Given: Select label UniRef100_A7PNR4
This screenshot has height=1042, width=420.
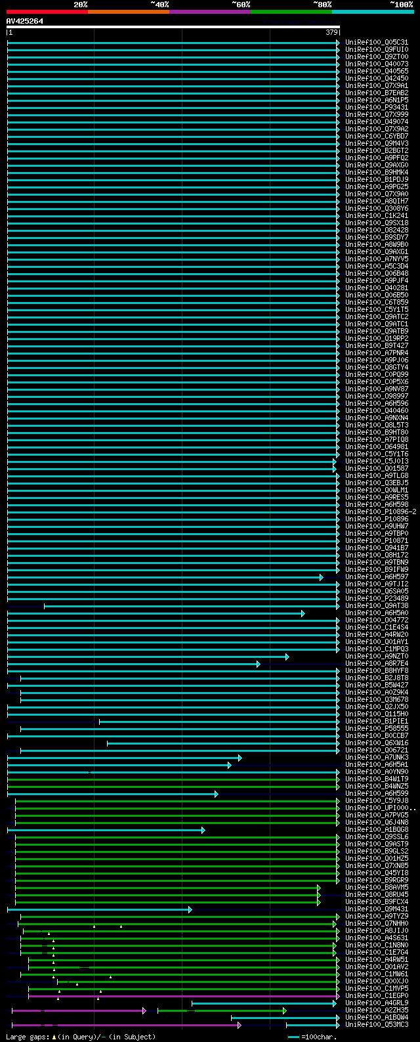Looking at the screenshot, I should pyautogui.click(x=377, y=353).
